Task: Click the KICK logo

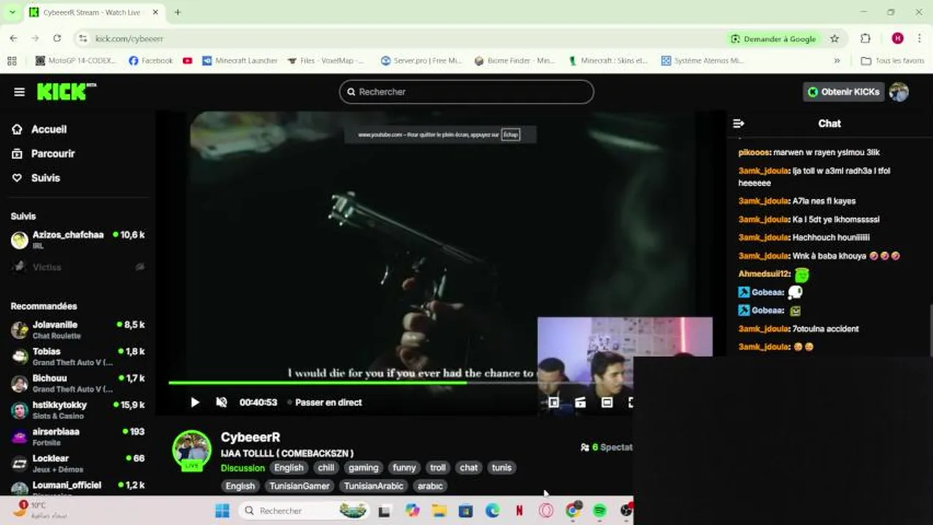Action: click(x=66, y=91)
